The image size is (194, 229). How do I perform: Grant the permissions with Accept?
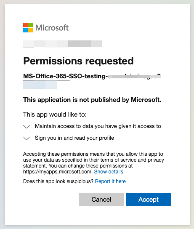tap(149, 200)
